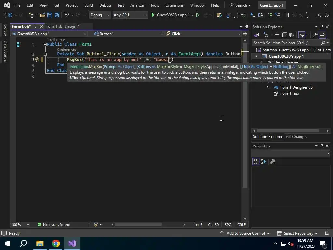
Task: Uncomment the selected lines icon
Action: 277,15
